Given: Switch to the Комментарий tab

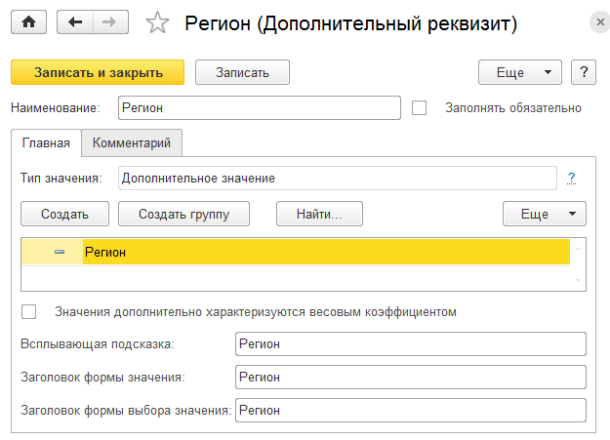Looking at the screenshot, I should pos(132,143).
